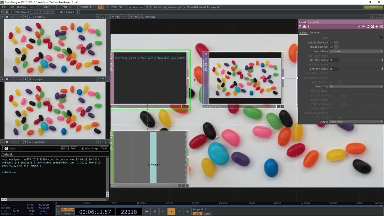The image size is (384, 216).
Task: Show operator info 'i' icon
Action: click(309, 27)
